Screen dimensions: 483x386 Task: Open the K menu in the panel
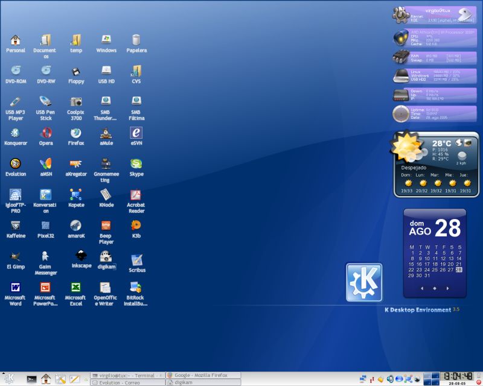[9, 379]
